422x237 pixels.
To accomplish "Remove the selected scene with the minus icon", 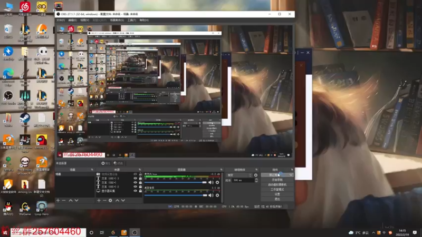I will tap(64, 201).
